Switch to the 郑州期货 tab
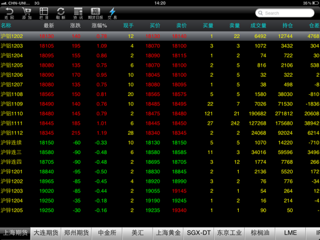 click(77, 233)
